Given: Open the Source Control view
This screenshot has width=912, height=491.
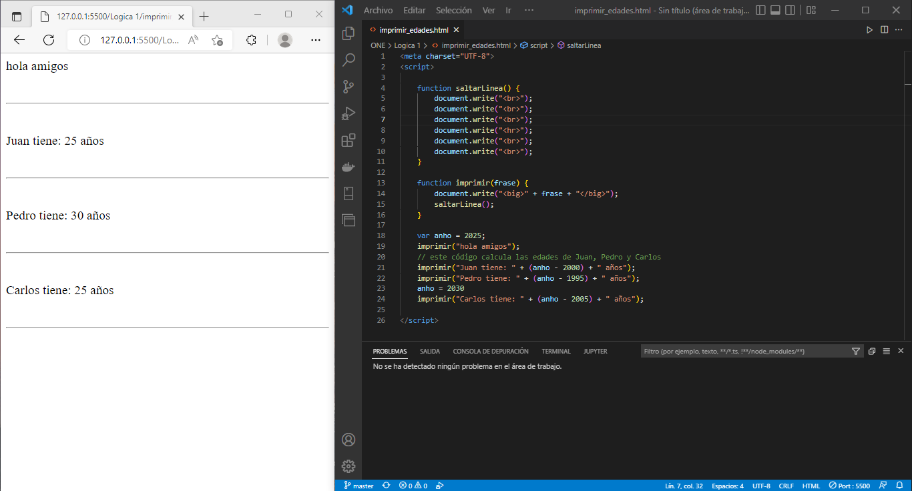Looking at the screenshot, I should (348, 87).
